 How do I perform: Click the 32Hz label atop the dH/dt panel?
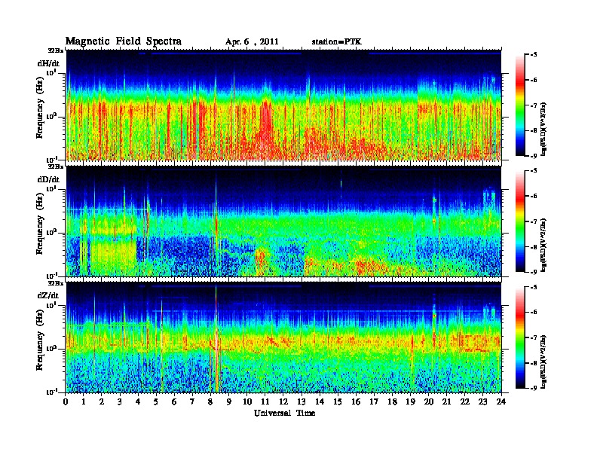56,50
